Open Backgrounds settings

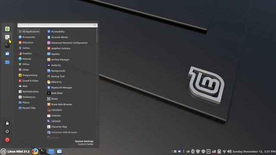tap(56, 71)
